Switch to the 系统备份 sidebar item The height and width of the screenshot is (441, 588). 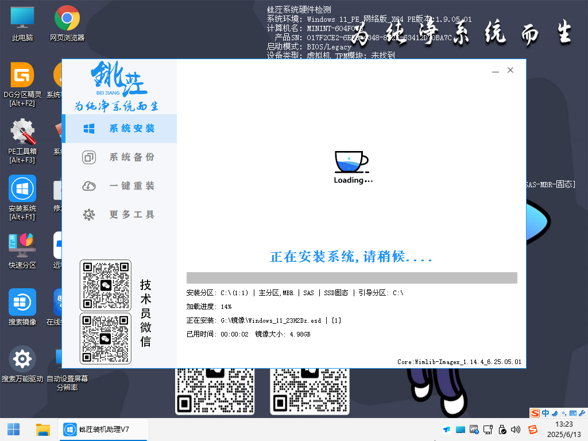point(119,157)
